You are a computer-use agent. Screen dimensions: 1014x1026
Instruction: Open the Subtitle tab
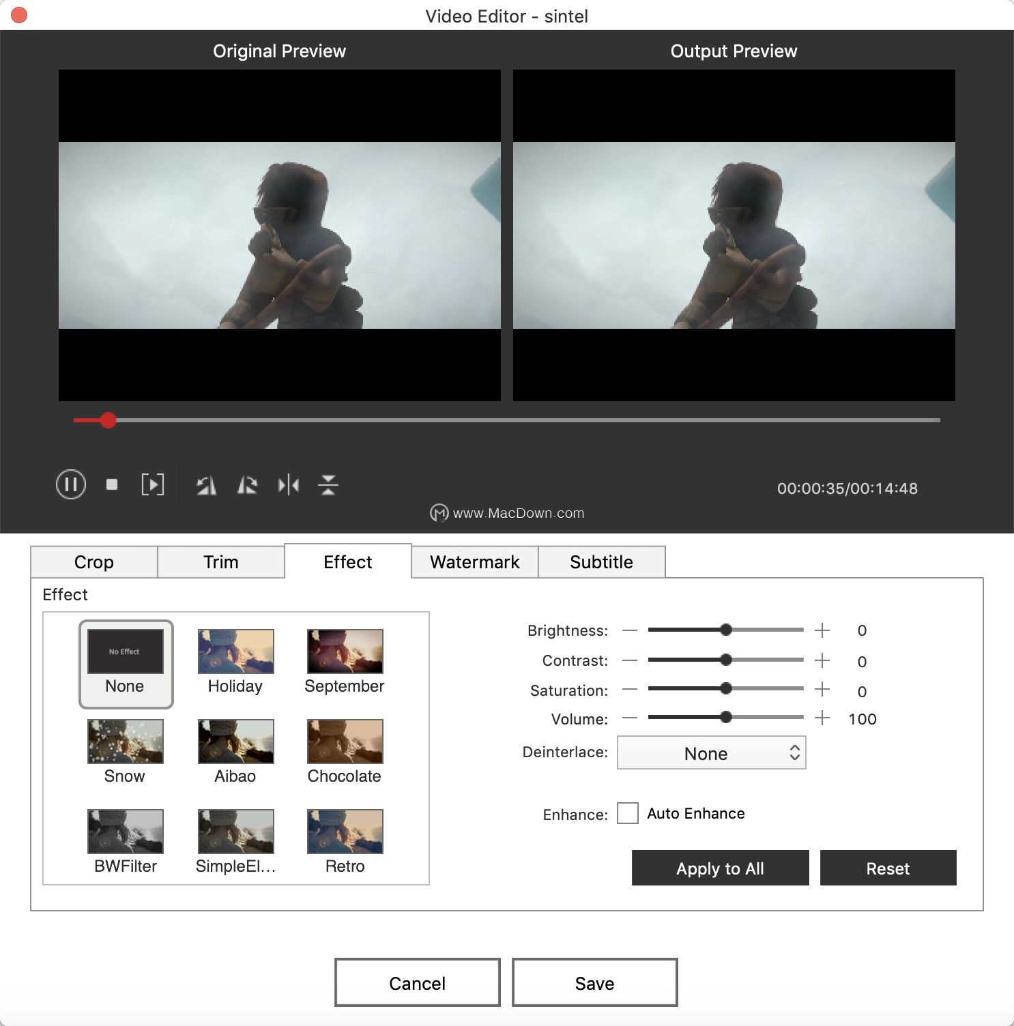(x=602, y=562)
